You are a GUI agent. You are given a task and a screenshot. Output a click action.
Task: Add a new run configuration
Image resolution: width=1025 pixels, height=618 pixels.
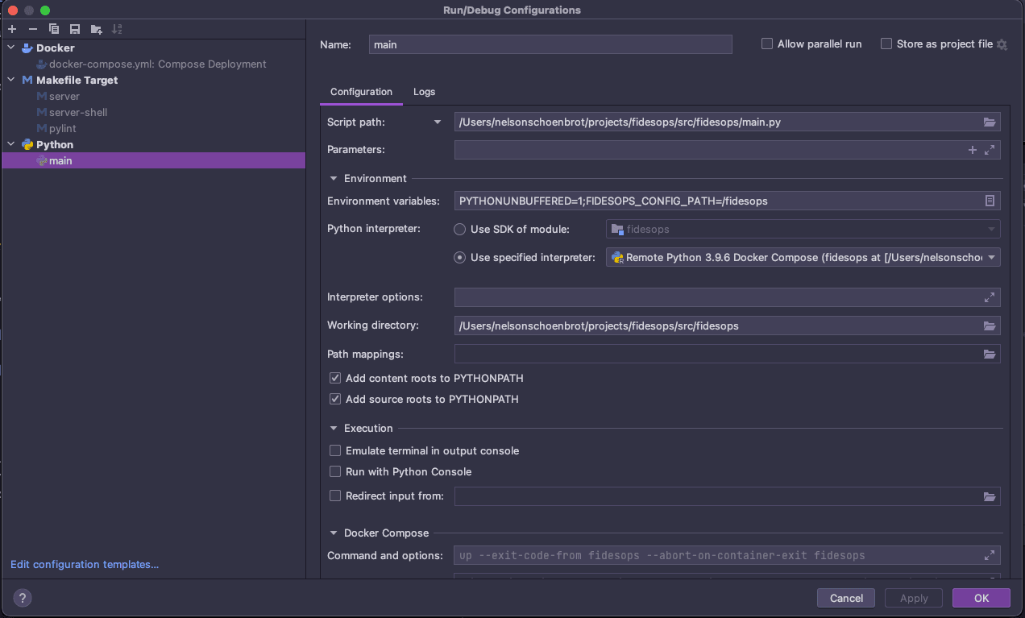[x=12, y=29]
